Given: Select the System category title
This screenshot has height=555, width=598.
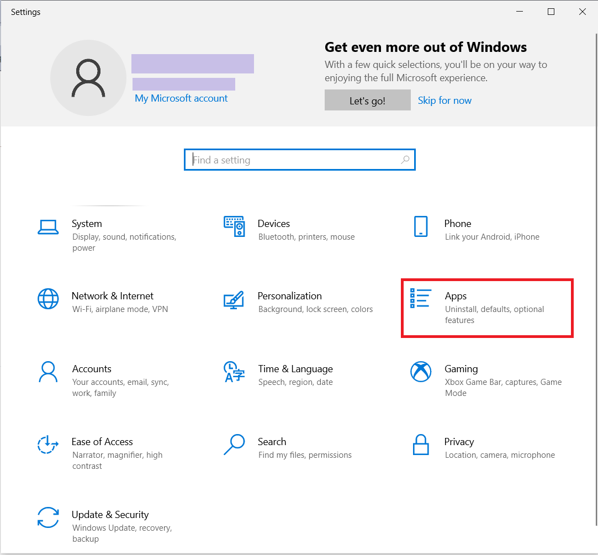Looking at the screenshot, I should pos(87,224).
